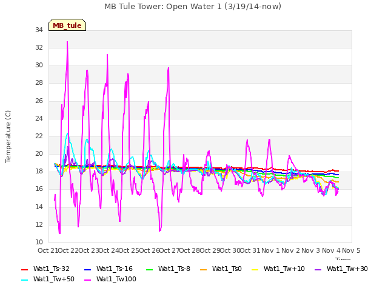This screenshot has width=388, height=291.
Task: Click the Nov 5 x-axis tick label
Action: (351, 250)
